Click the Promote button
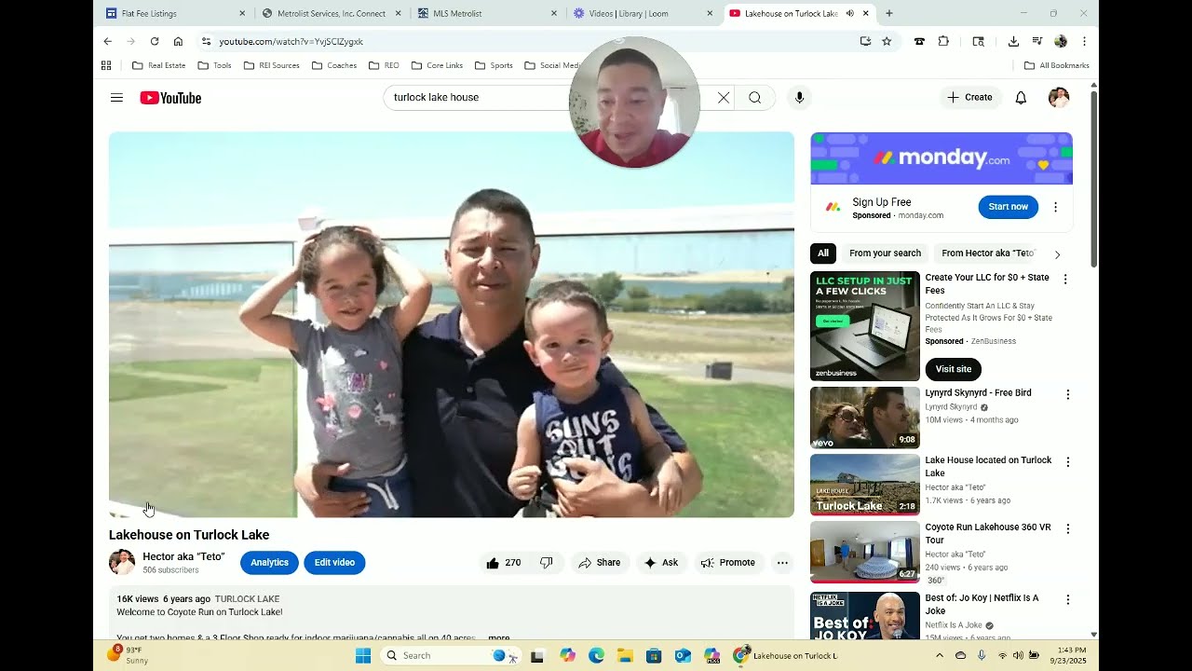 (728, 563)
